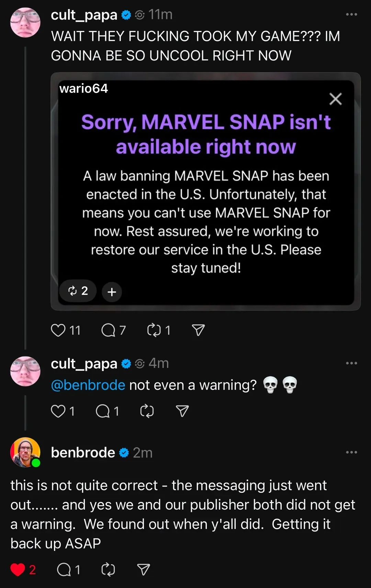Repost the 'not even a warning?' reply
Viewport: 371px width, 588px height.
click(x=147, y=411)
